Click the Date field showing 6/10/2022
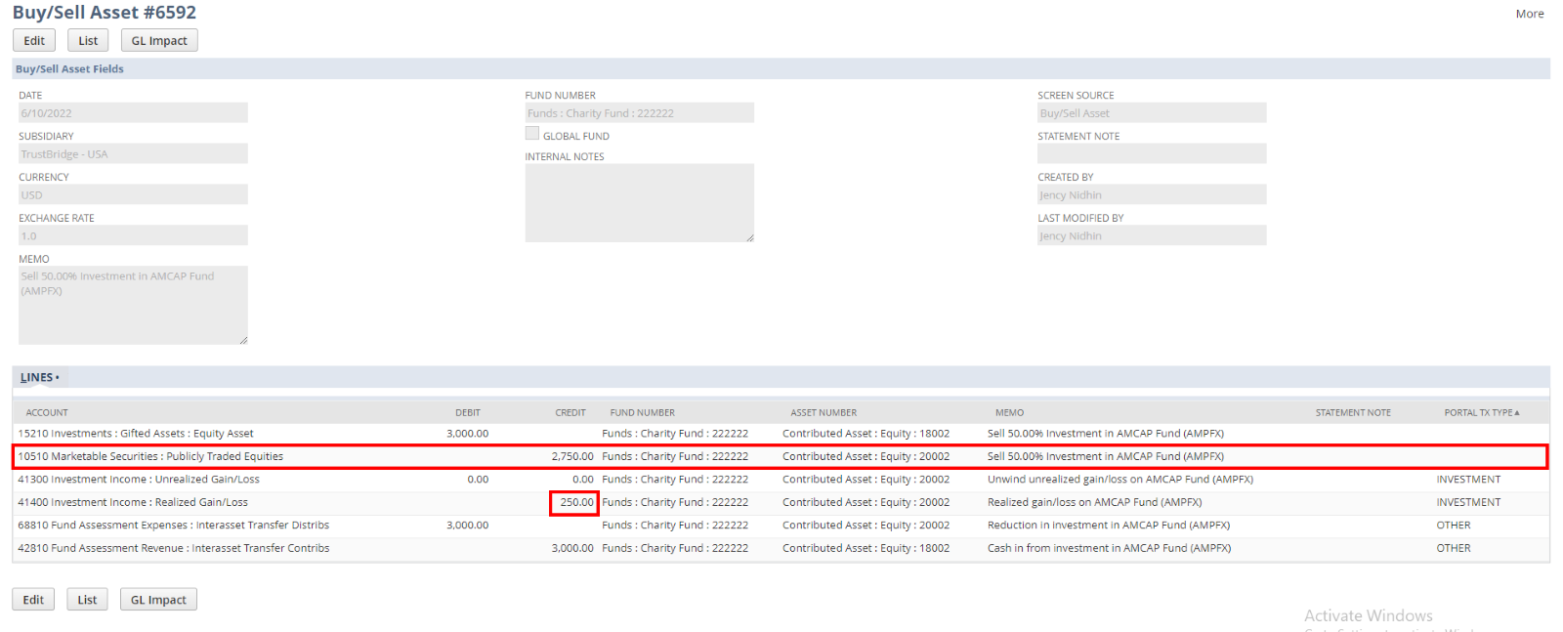The image size is (1563, 632). click(x=133, y=113)
